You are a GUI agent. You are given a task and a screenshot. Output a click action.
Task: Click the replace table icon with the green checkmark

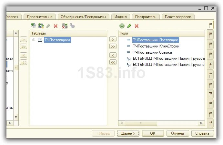click(65, 26)
